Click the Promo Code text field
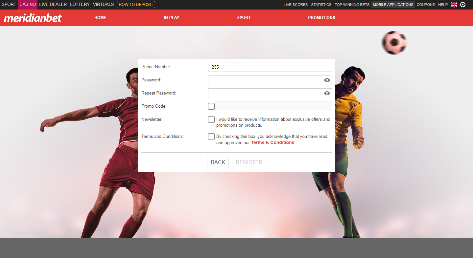The width and height of the screenshot is (473, 258). 273,106
